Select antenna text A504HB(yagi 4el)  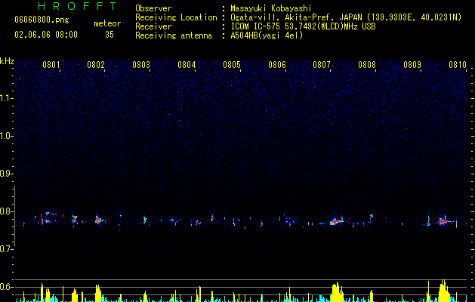[267, 35]
